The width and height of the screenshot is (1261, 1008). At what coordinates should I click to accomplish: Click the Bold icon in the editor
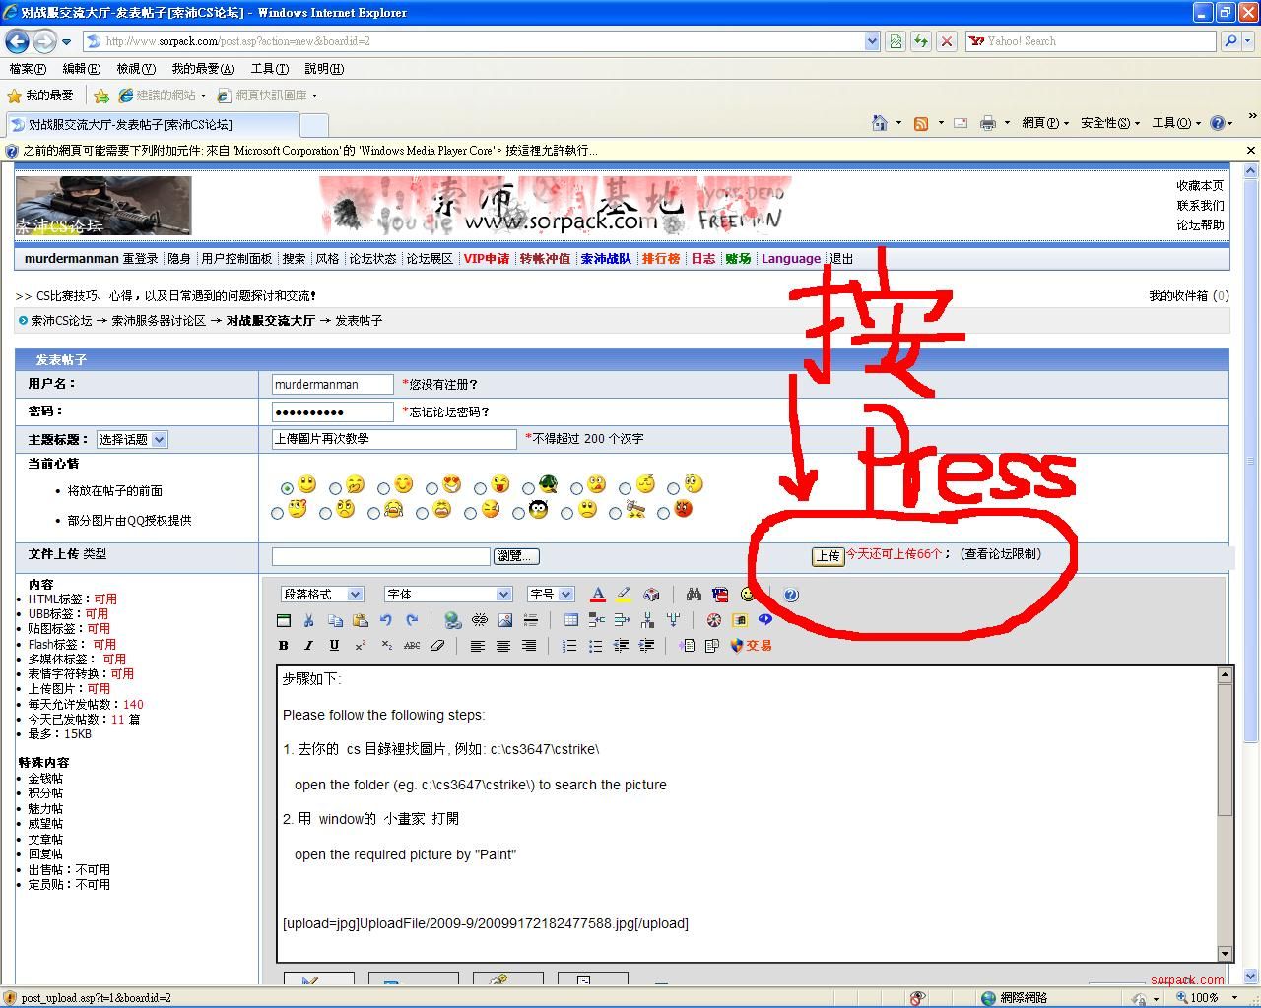[284, 646]
